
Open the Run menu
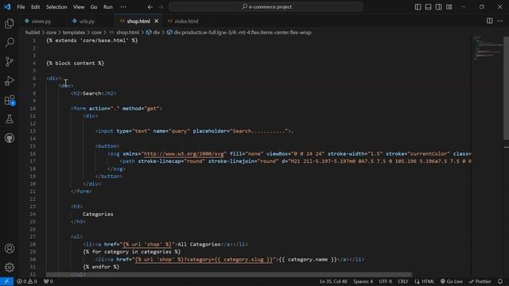(x=108, y=7)
